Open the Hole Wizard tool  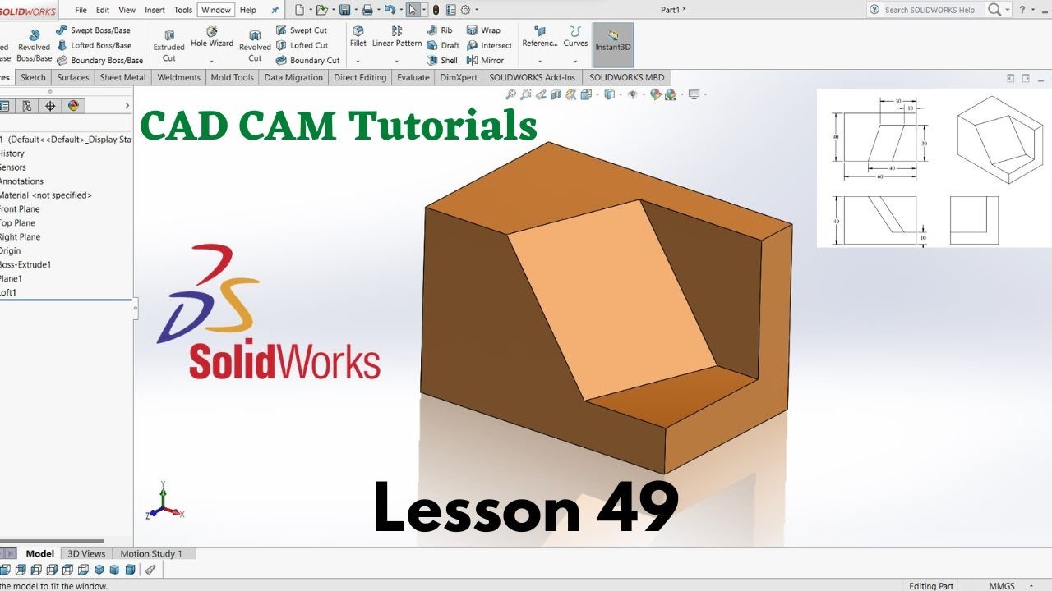(x=212, y=37)
